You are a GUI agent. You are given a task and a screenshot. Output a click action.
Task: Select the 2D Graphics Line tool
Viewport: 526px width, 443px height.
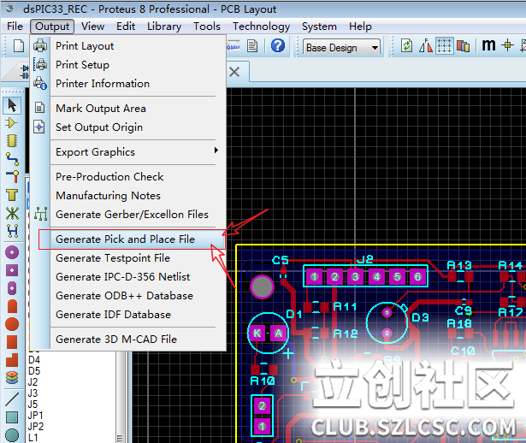coord(12,399)
